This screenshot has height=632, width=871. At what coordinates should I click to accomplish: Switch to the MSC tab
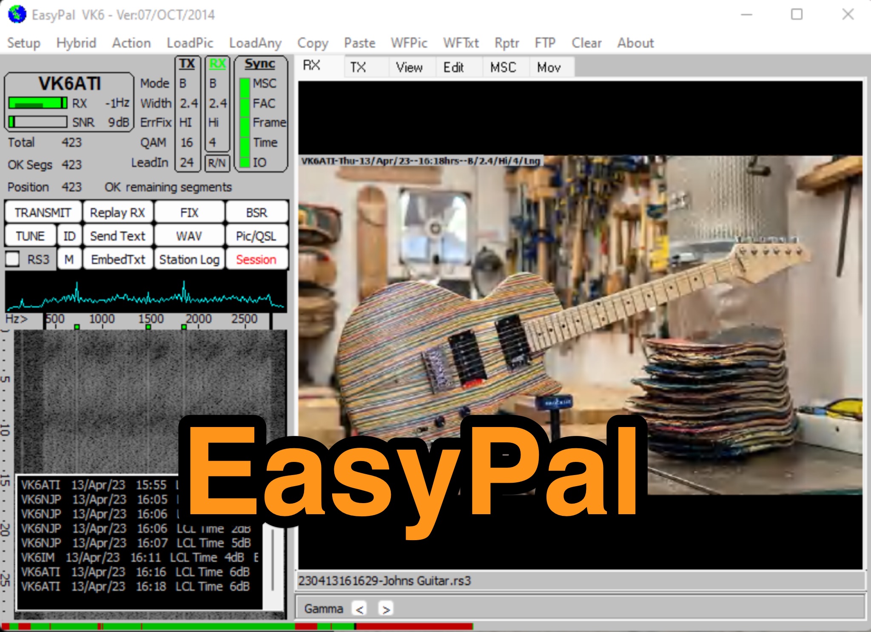505,67
